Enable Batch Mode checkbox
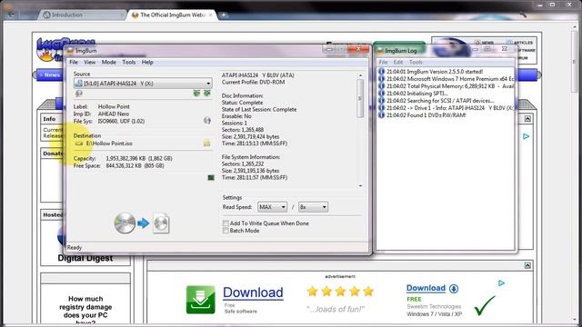The image size is (582, 327). (x=226, y=231)
